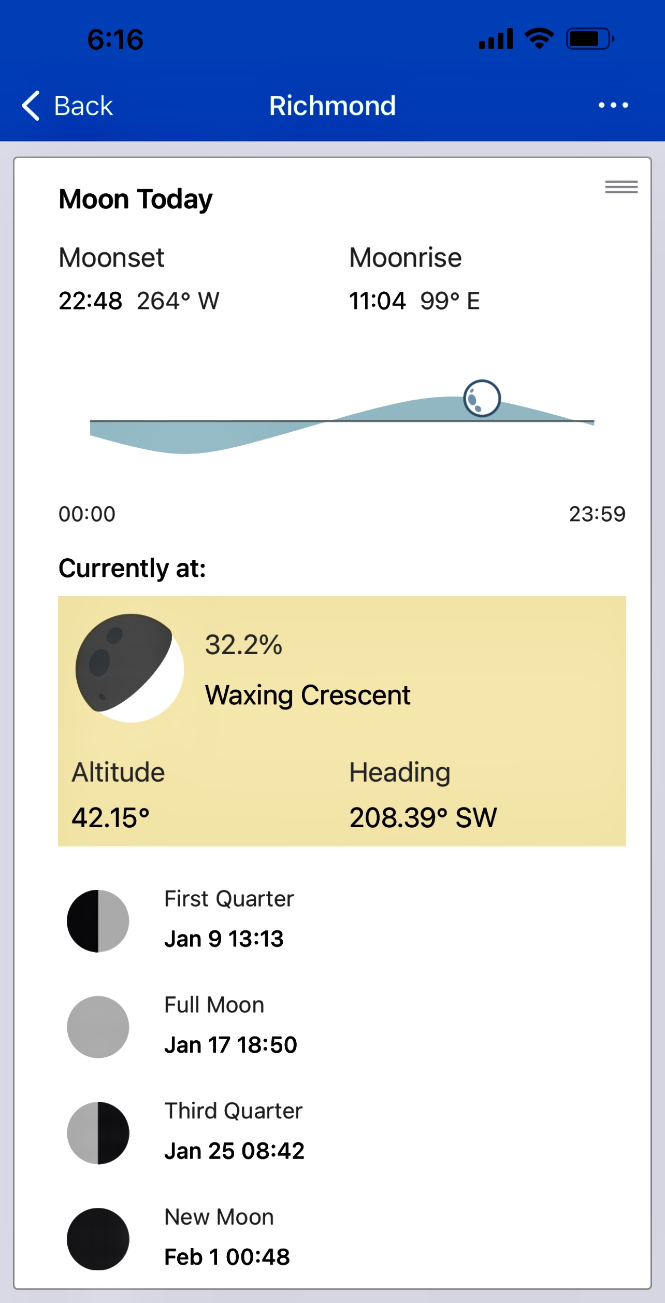The image size is (665, 1303).
Task: Tap the Moon Today card reorder handle
Action: point(621,187)
